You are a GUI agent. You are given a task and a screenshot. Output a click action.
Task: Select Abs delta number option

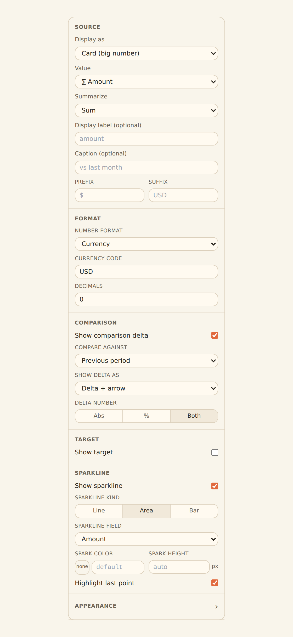coord(99,416)
